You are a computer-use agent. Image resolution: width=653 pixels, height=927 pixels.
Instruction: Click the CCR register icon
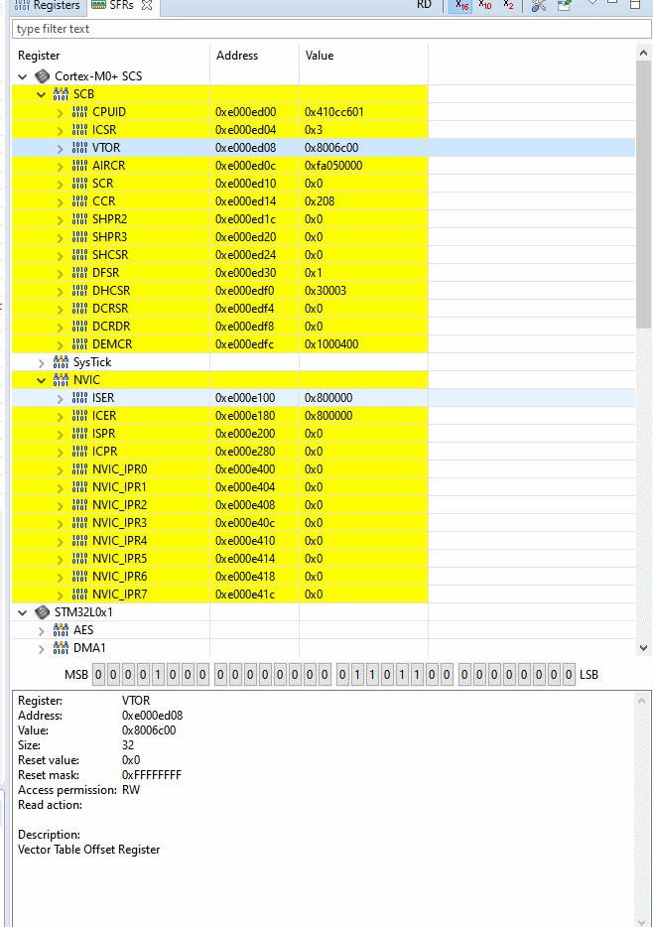click(x=79, y=201)
